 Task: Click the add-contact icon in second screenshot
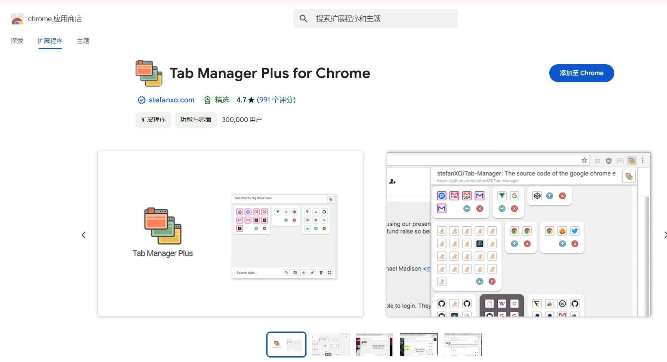[392, 182]
